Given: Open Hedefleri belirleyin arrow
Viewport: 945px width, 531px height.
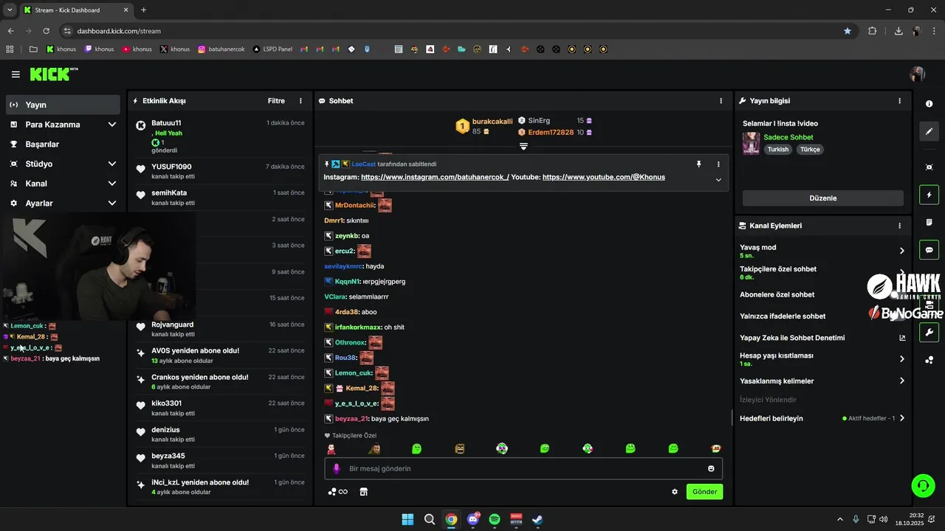Looking at the screenshot, I should click(x=901, y=418).
